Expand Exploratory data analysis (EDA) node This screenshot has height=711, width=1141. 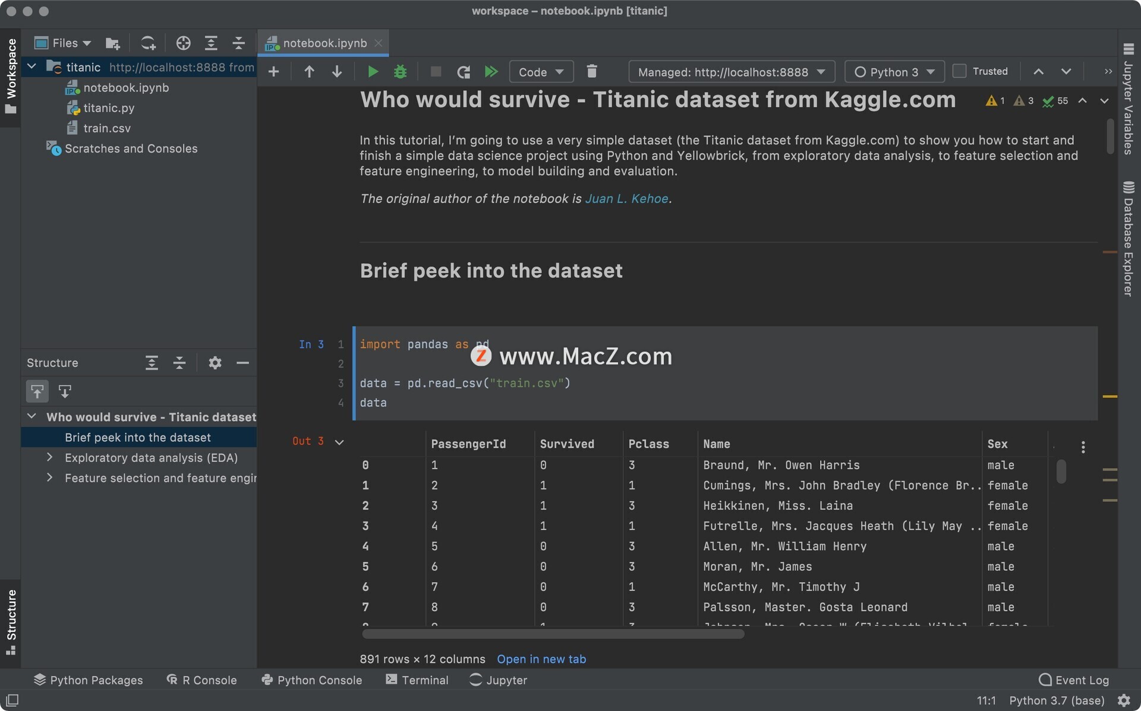(x=50, y=457)
